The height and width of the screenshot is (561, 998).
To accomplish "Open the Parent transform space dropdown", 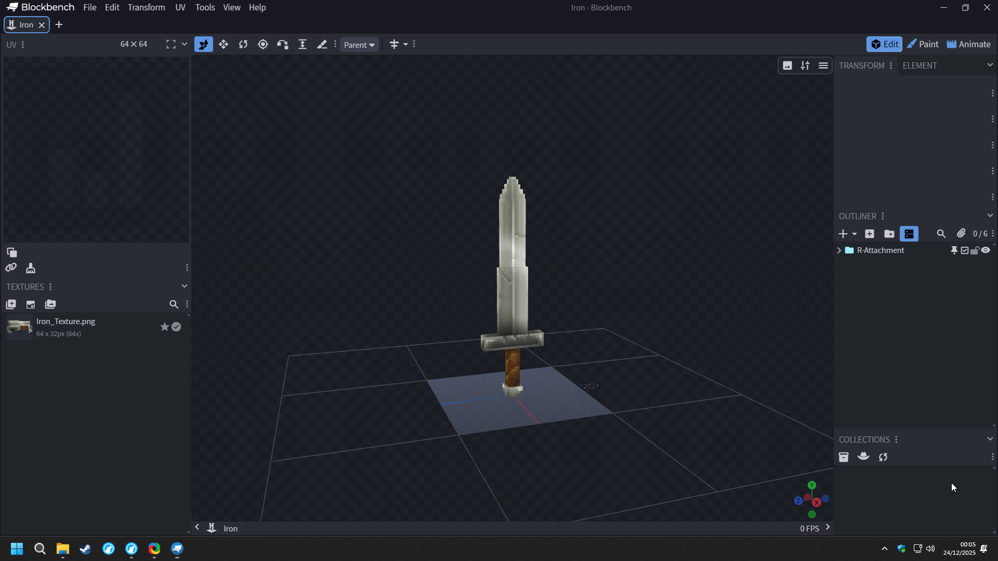I will (x=359, y=45).
